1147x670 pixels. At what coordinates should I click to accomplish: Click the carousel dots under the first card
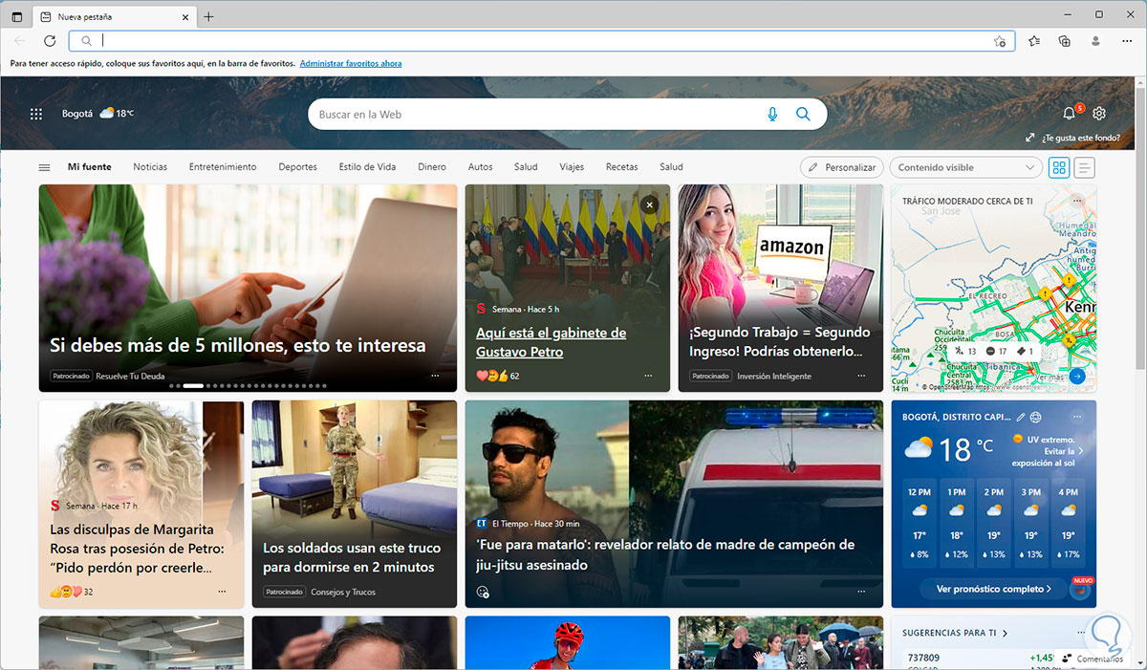pyautogui.click(x=249, y=386)
